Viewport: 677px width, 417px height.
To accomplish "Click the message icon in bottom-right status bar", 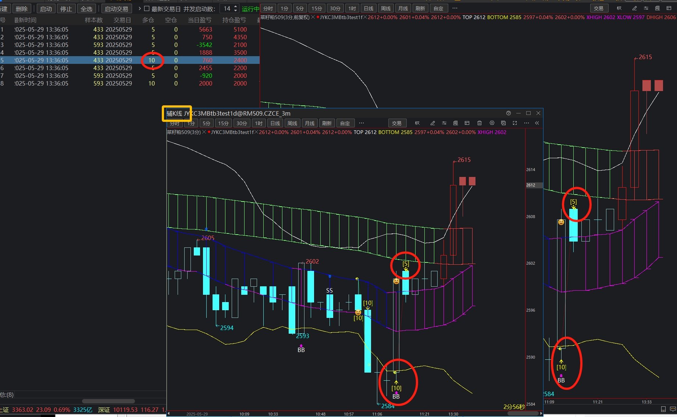I will (x=673, y=409).
